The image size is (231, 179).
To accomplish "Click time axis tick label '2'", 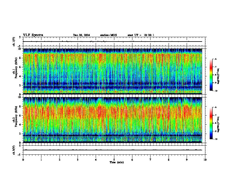I will click(60, 160).
